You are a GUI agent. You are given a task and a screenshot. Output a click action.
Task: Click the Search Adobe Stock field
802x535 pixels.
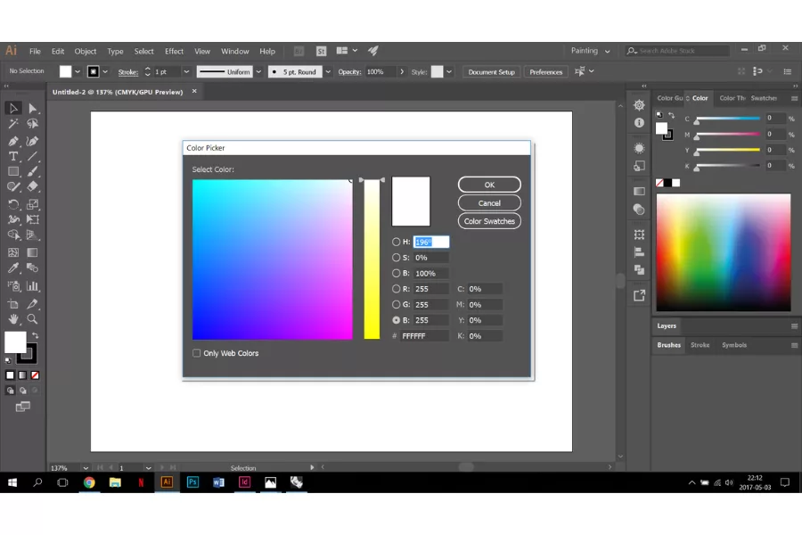click(x=677, y=51)
